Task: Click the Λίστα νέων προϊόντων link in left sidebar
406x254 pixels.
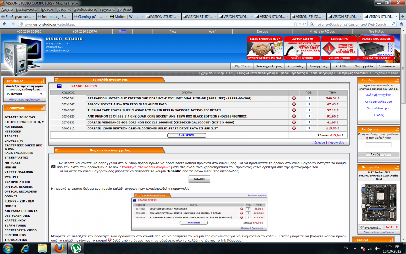Action: pyautogui.click(x=24, y=100)
